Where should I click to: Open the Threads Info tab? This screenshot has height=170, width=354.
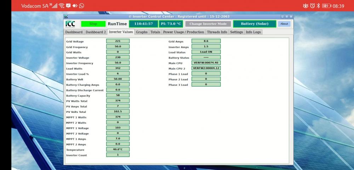pyautogui.click(x=217, y=32)
